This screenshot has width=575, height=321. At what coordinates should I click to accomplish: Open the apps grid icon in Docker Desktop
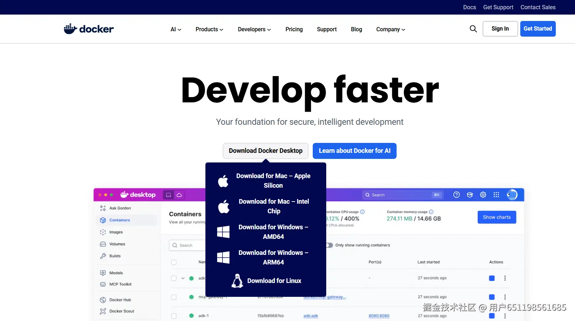pos(496,195)
